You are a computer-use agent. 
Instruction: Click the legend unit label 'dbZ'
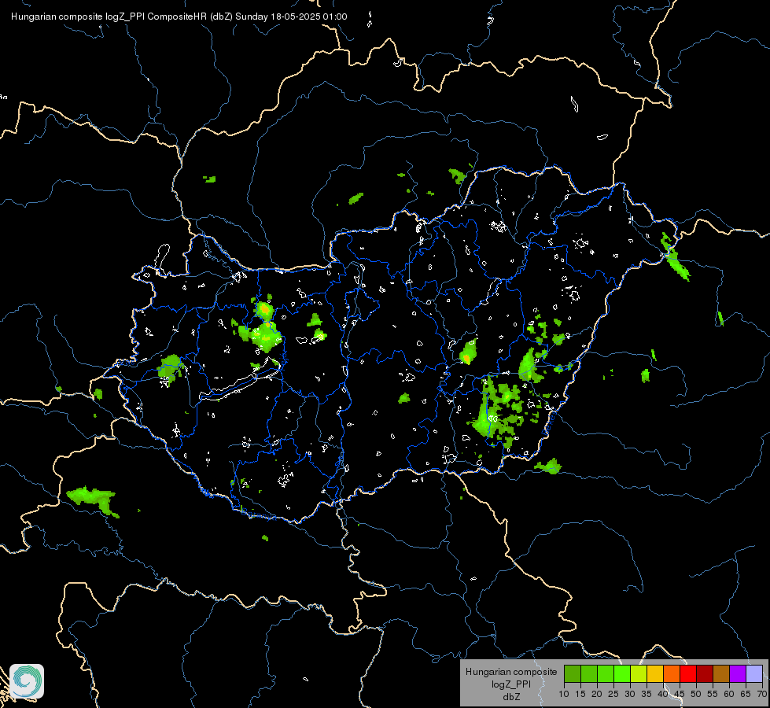point(511,697)
